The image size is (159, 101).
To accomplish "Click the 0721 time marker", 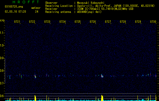I will 17,22.
